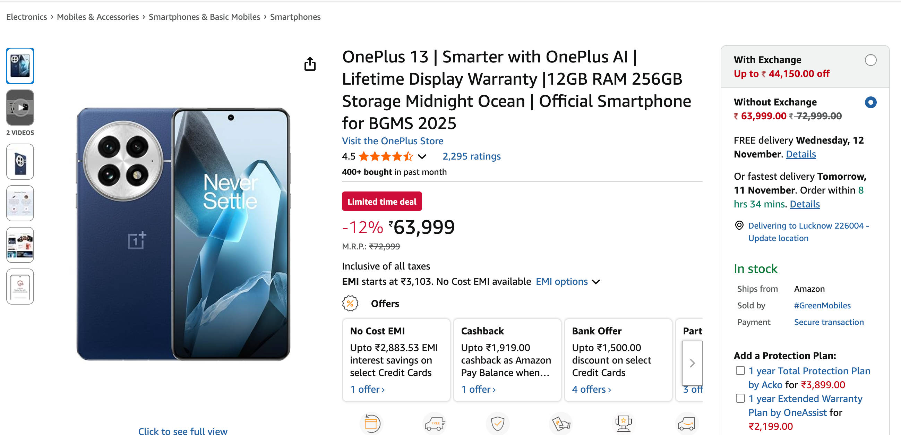Click the delivery location pin icon
901x435 pixels.
(739, 226)
